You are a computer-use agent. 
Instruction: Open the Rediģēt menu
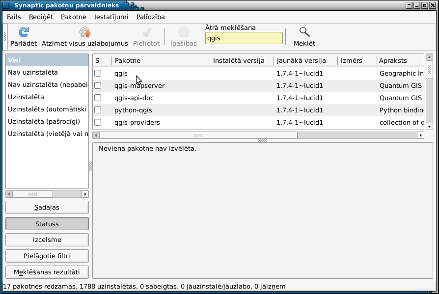(41, 17)
